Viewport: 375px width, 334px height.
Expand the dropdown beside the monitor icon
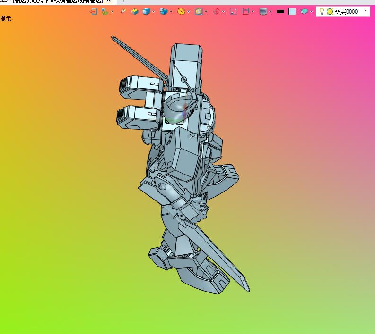coord(270,11)
